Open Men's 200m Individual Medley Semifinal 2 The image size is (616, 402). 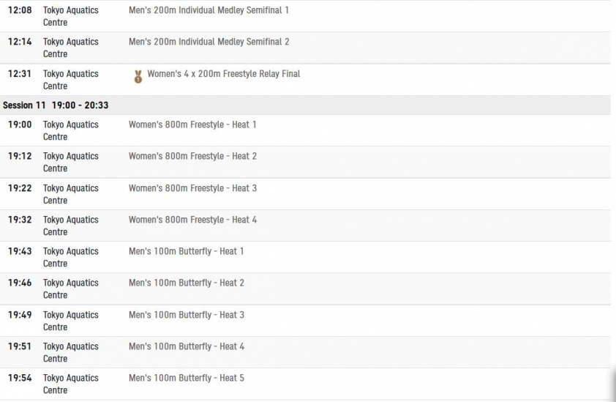pos(209,42)
